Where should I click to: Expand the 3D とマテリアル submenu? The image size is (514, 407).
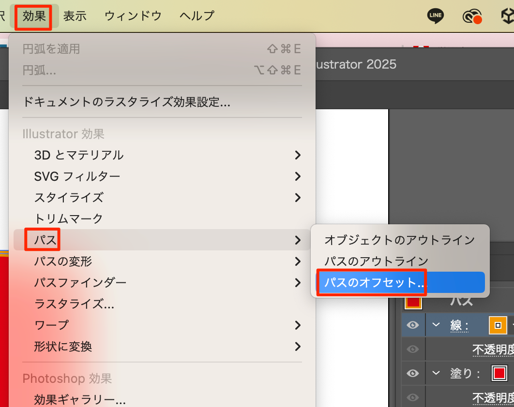(78, 155)
